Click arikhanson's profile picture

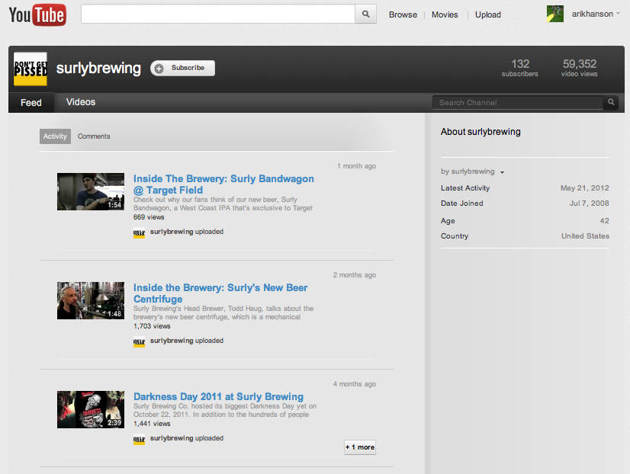coord(555,14)
